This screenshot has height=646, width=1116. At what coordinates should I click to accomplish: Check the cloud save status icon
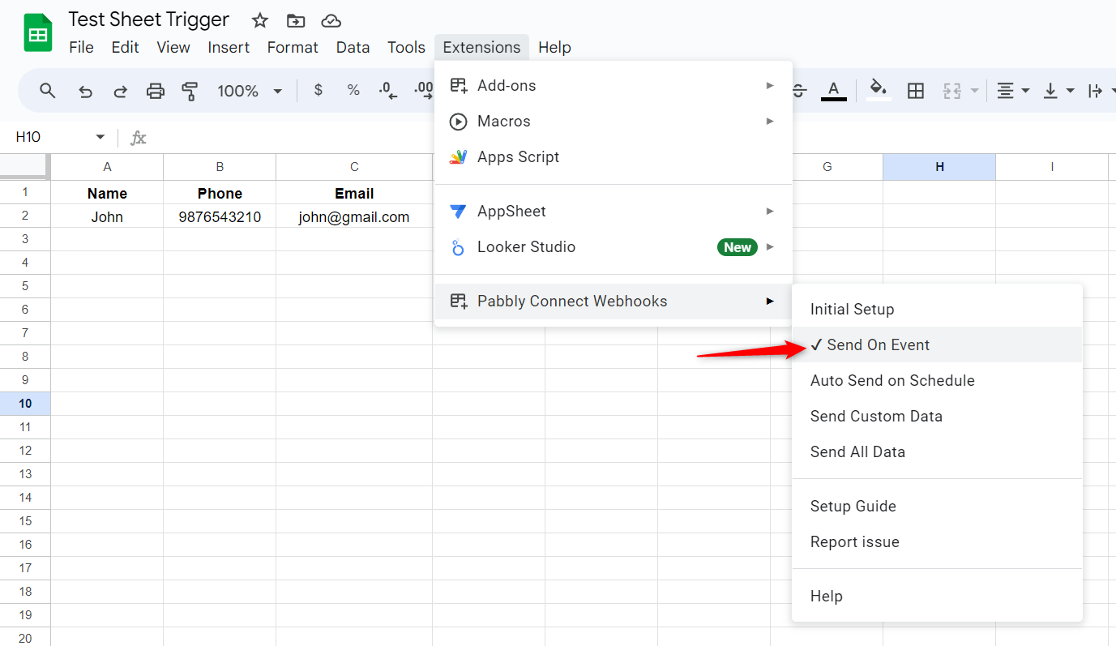coord(331,20)
